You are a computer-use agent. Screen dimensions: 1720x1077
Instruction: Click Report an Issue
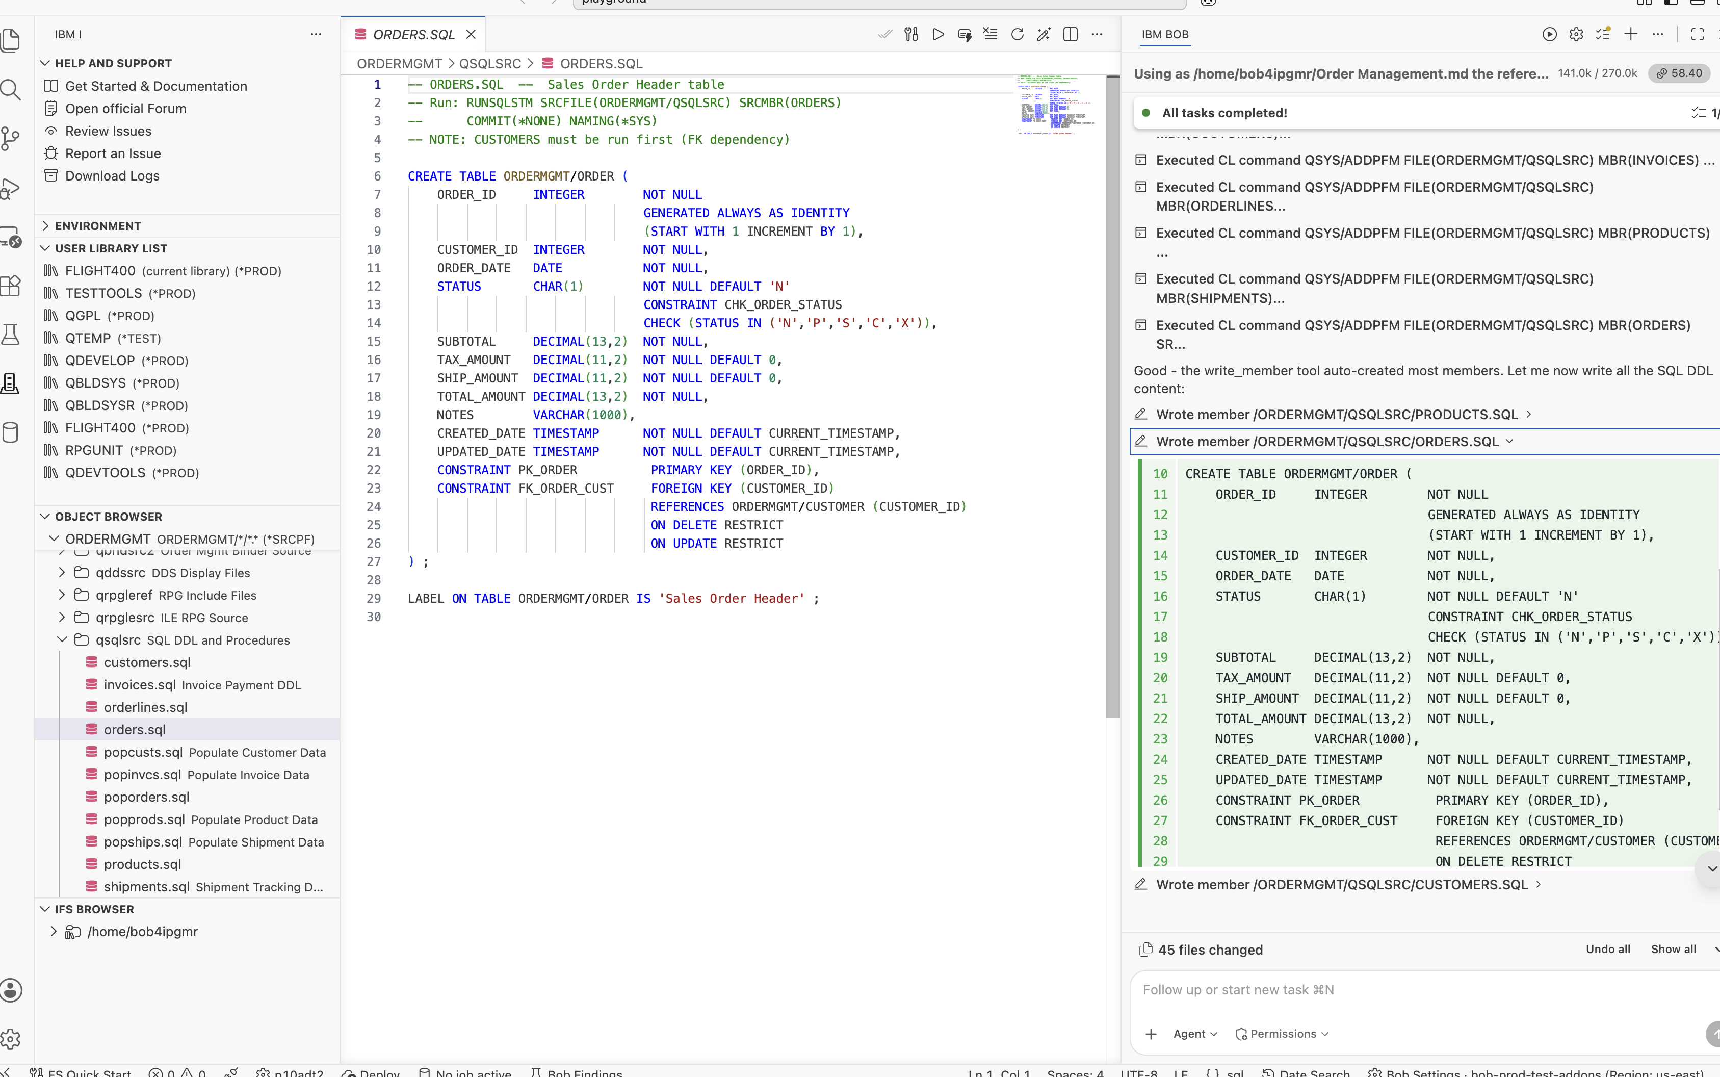click(x=113, y=153)
